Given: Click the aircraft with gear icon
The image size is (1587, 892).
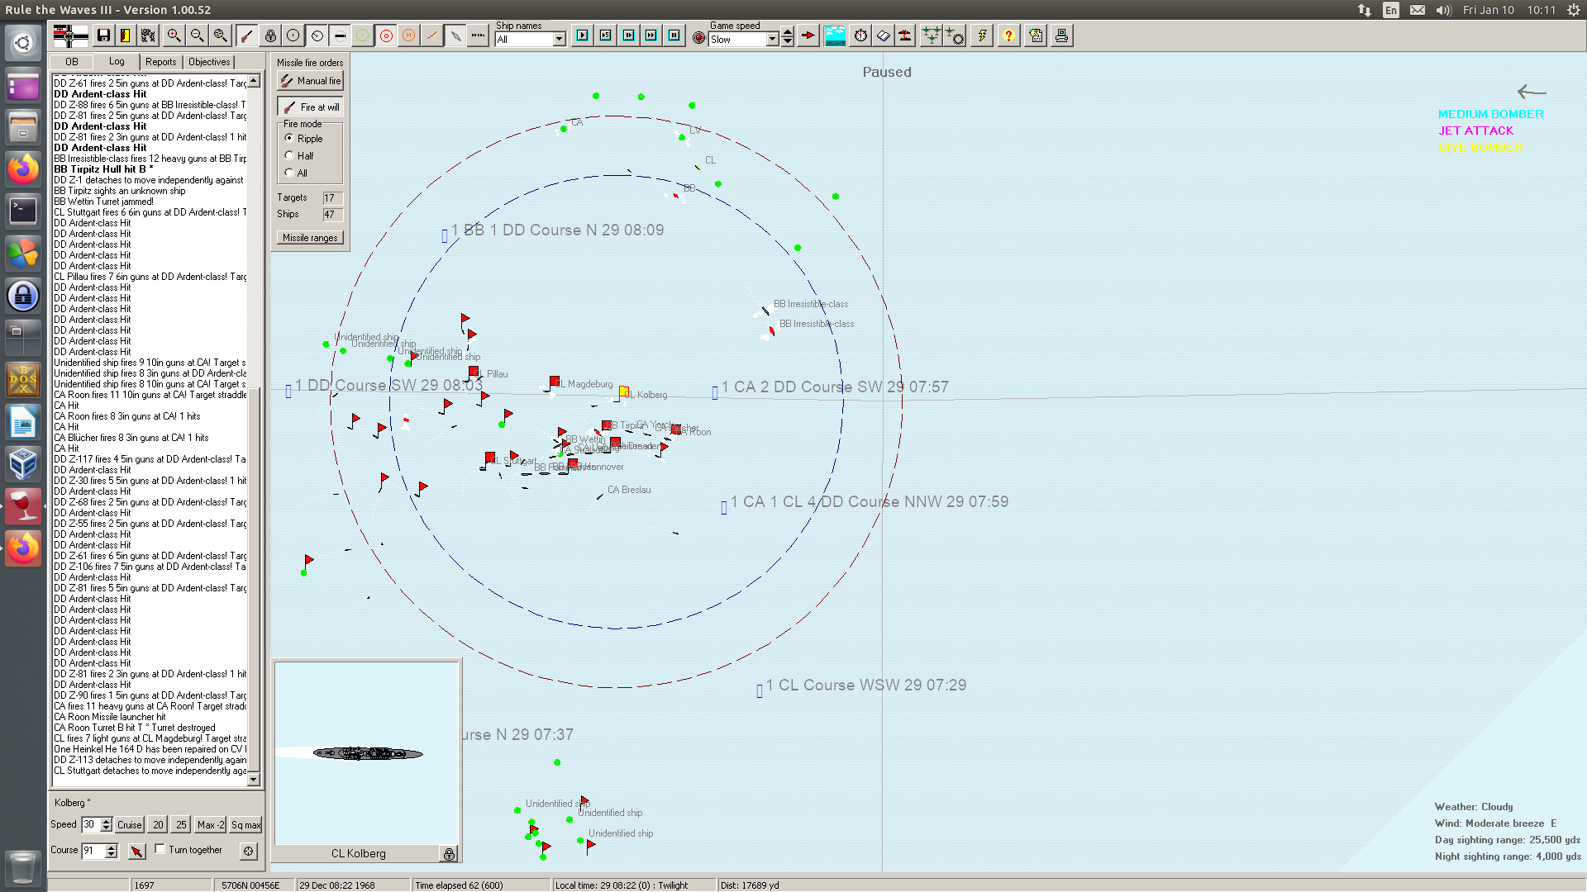Looking at the screenshot, I should coord(955,36).
